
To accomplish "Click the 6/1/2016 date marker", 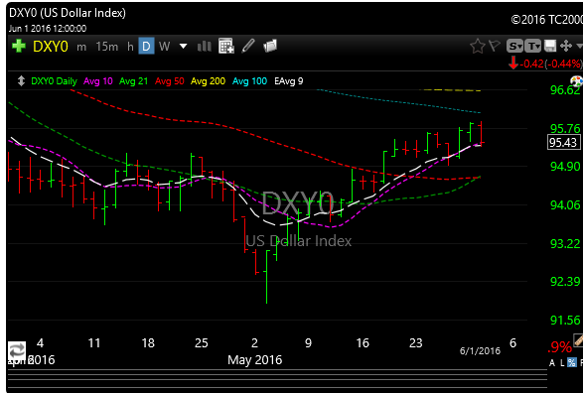I will pyautogui.click(x=480, y=351).
